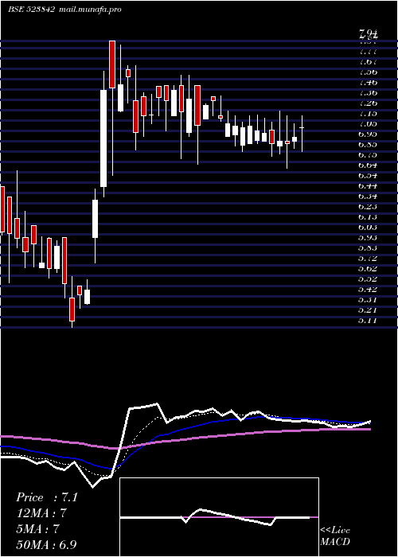
Task: Click the 6.64 price axis label
Action: coord(368,166)
